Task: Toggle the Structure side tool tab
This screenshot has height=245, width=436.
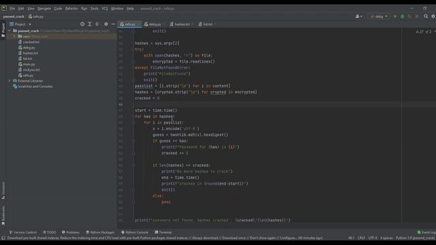Action: click(x=3, y=191)
